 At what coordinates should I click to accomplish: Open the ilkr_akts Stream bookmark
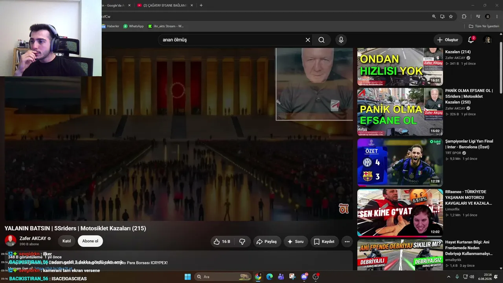[x=166, y=26]
